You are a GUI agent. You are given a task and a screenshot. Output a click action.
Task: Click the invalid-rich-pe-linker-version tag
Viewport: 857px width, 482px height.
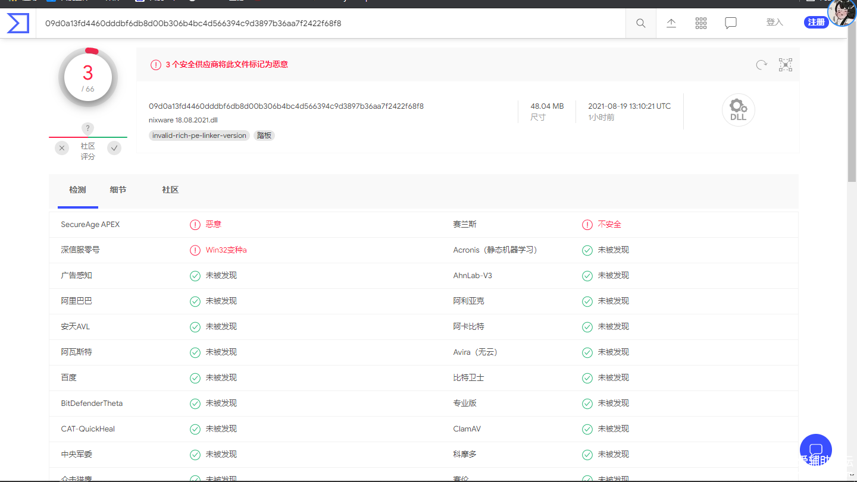pyautogui.click(x=199, y=136)
